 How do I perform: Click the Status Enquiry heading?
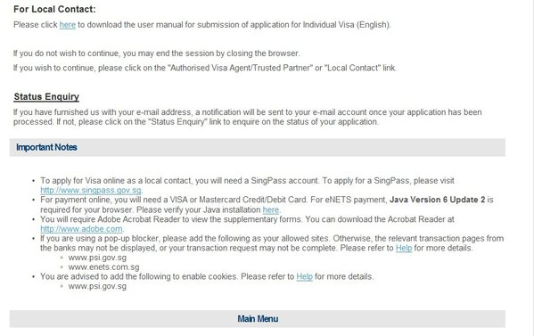[x=46, y=96]
